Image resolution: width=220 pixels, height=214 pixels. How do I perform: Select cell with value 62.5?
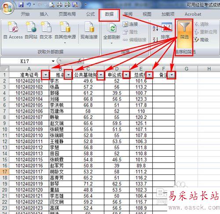[117, 184]
